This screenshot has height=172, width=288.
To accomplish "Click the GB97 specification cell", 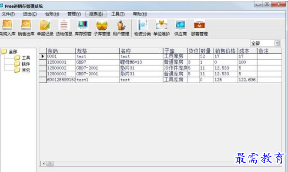I will (97, 62).
